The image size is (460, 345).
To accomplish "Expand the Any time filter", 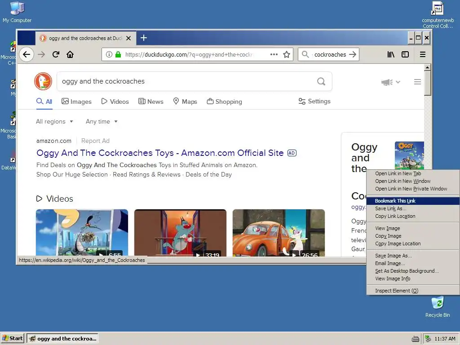I will (102, 121).
